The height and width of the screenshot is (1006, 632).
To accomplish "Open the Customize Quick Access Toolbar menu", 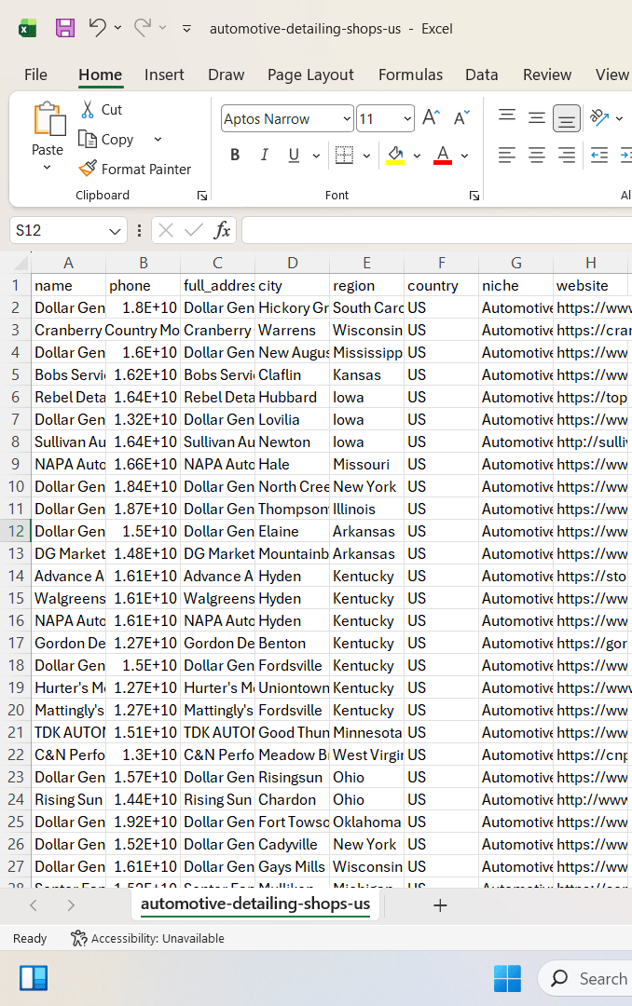I will point(187,28).
